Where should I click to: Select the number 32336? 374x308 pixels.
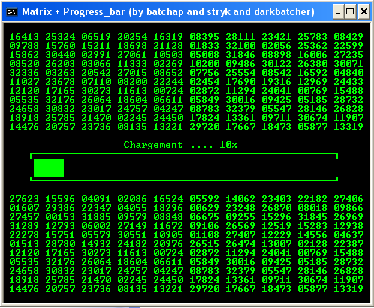[x=24, y=73]
